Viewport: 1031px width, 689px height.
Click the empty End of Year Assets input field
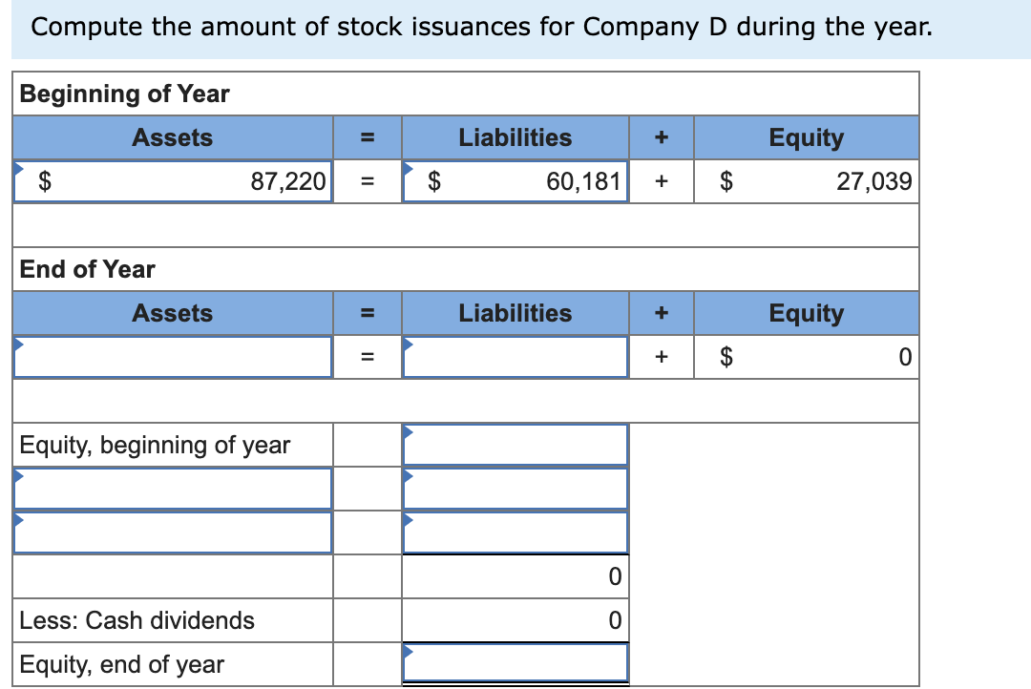(172, 356)
